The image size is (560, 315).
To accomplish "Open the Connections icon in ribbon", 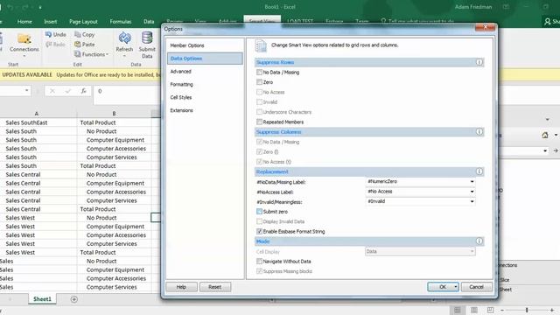I will (24, 39).
